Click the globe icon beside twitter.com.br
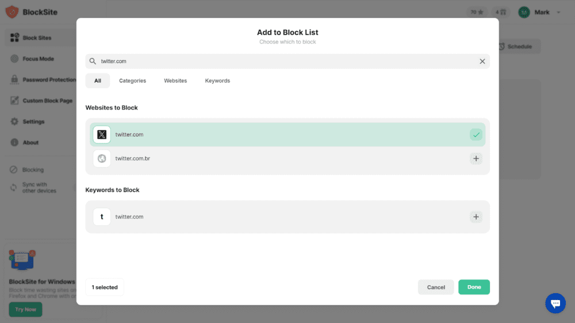The image size is (575, 323). coord(102,158)
